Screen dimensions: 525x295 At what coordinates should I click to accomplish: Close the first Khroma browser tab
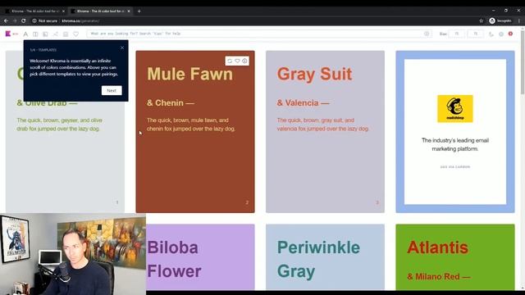click(63, 11)
